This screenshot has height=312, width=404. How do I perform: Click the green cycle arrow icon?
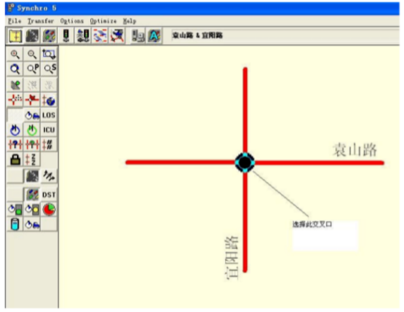point(32,130)
